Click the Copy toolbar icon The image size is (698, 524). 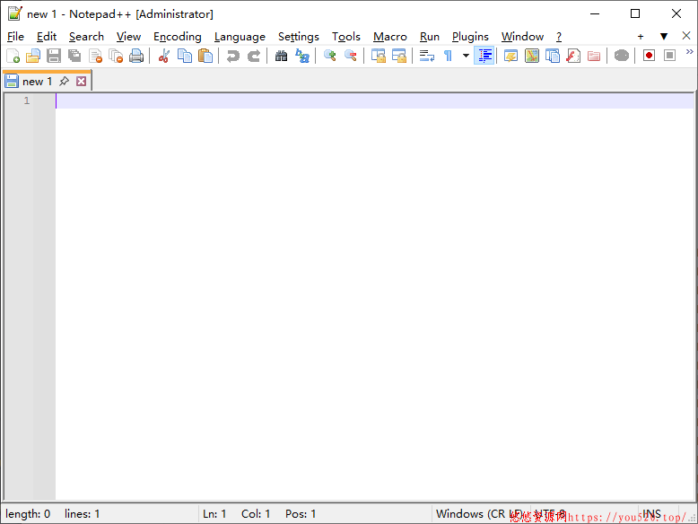[184, 57]
